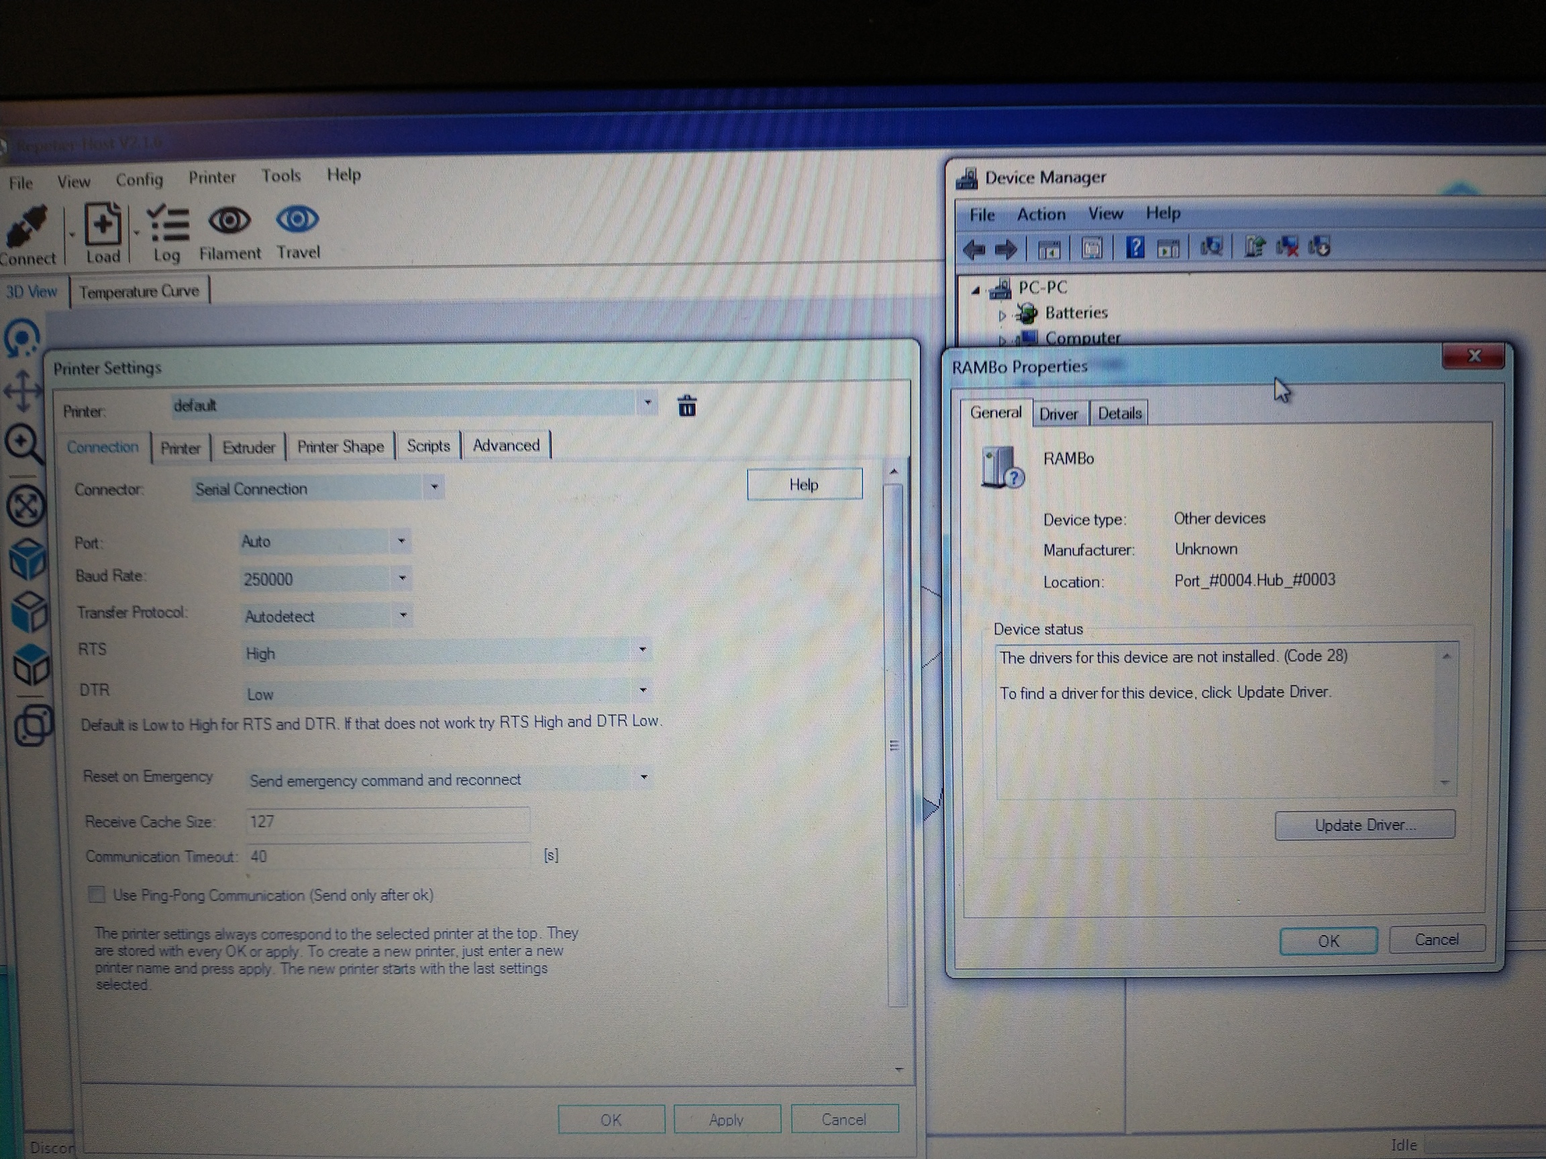Open the Transfer Protocol dropdown

(326, 616)
